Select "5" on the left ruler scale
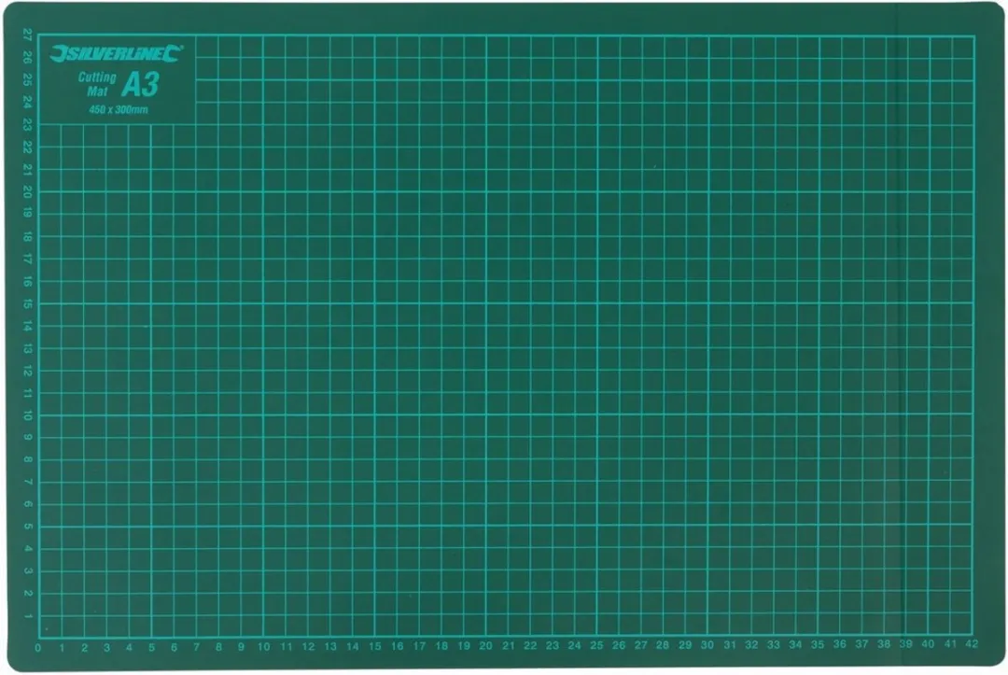The height and width of the screenshot is (675, 1008). tap(28, 527)
